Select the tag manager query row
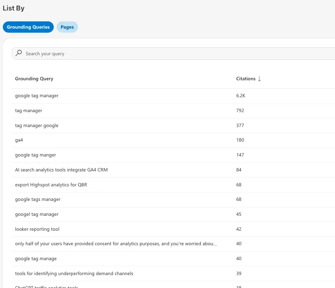 click(x=29, y=111)
